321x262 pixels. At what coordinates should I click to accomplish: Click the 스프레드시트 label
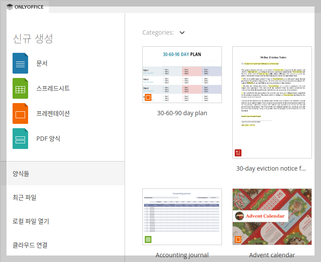click(x=53, y=88)
